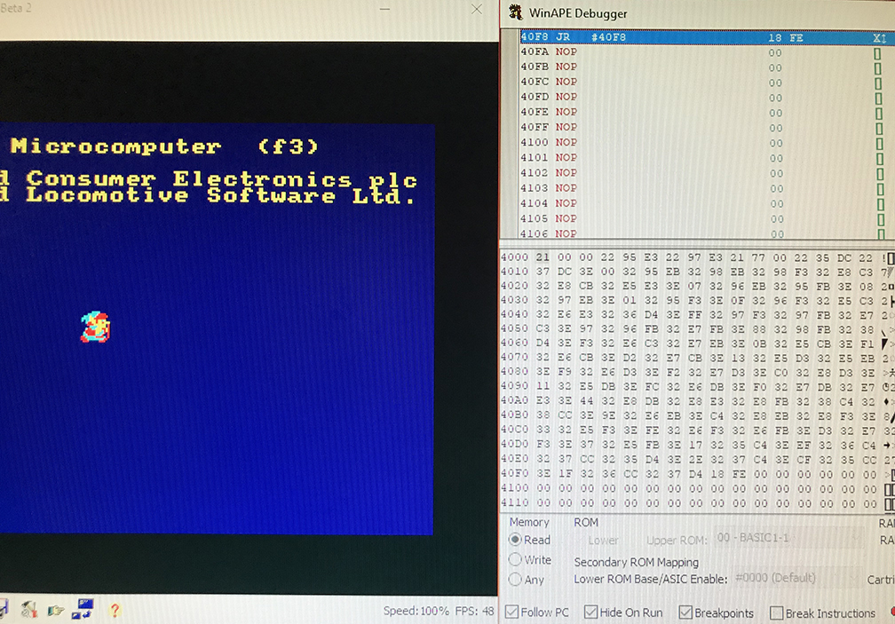Open the Upper ROM dropdown showing BASIC1-1
The width and height of the screenshot is (895, 624).
(788, 538)
